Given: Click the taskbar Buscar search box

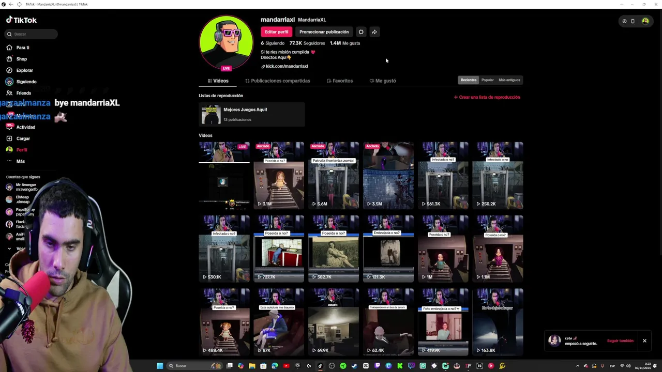Looking at the screenshot, I should (x=194, y=366).
